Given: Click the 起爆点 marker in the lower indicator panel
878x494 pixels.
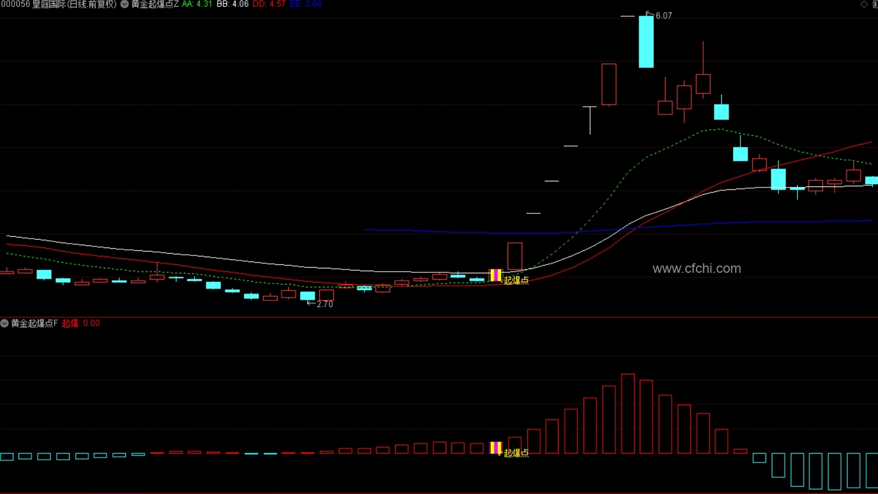Looking at the screenshot, I should tap(495, 447).
